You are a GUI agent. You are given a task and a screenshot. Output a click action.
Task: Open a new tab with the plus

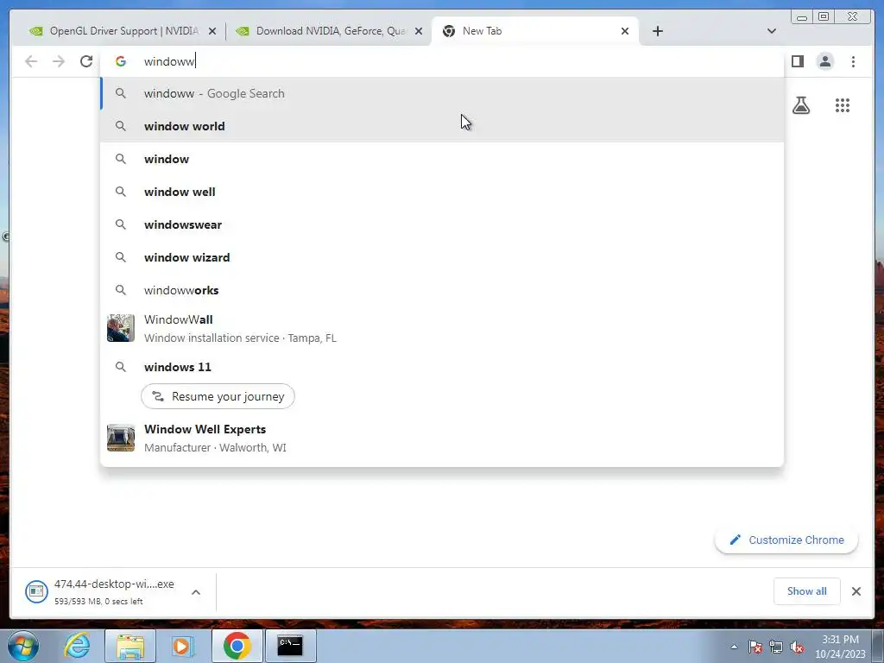pyautogui.click(x=657, y=31)
